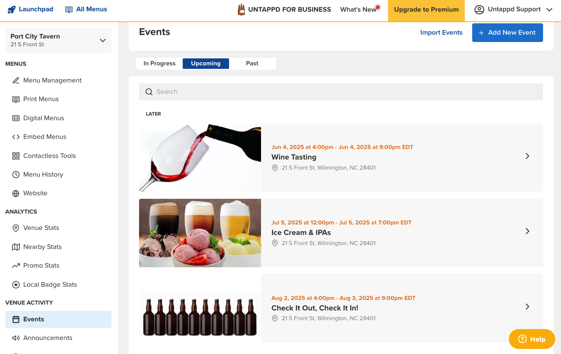Screen dimensions: 561x354
Task: Click the Launchpad rocket icon
Action: point(12,9)
